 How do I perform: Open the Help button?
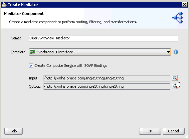tap(13, 131)
